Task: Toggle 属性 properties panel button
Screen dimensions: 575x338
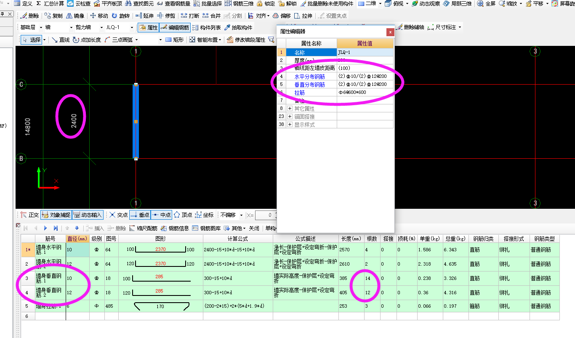Action: [148, 28]
